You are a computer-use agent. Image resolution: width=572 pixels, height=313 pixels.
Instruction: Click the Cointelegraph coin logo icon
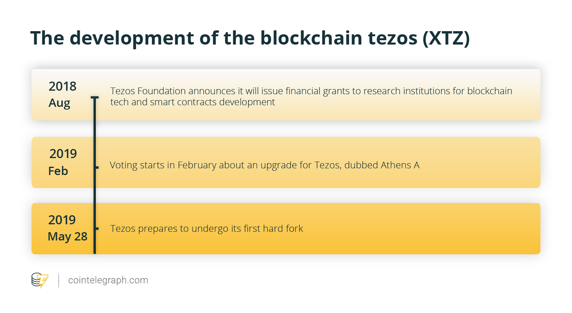click(x=40, y=280)
